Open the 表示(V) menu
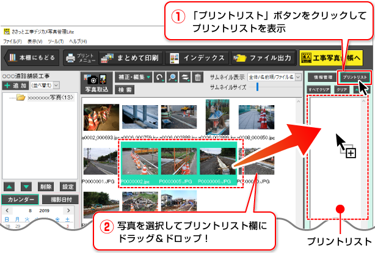The width and height of the screenshot is (375, 253). click(x=35, y=42)
